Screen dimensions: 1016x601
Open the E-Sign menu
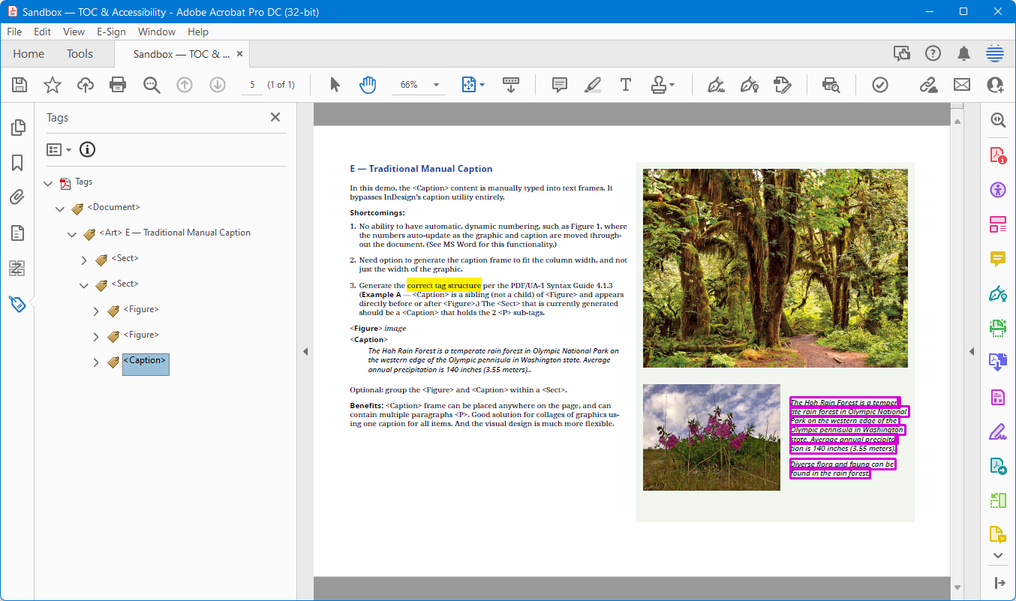[111, 32]
